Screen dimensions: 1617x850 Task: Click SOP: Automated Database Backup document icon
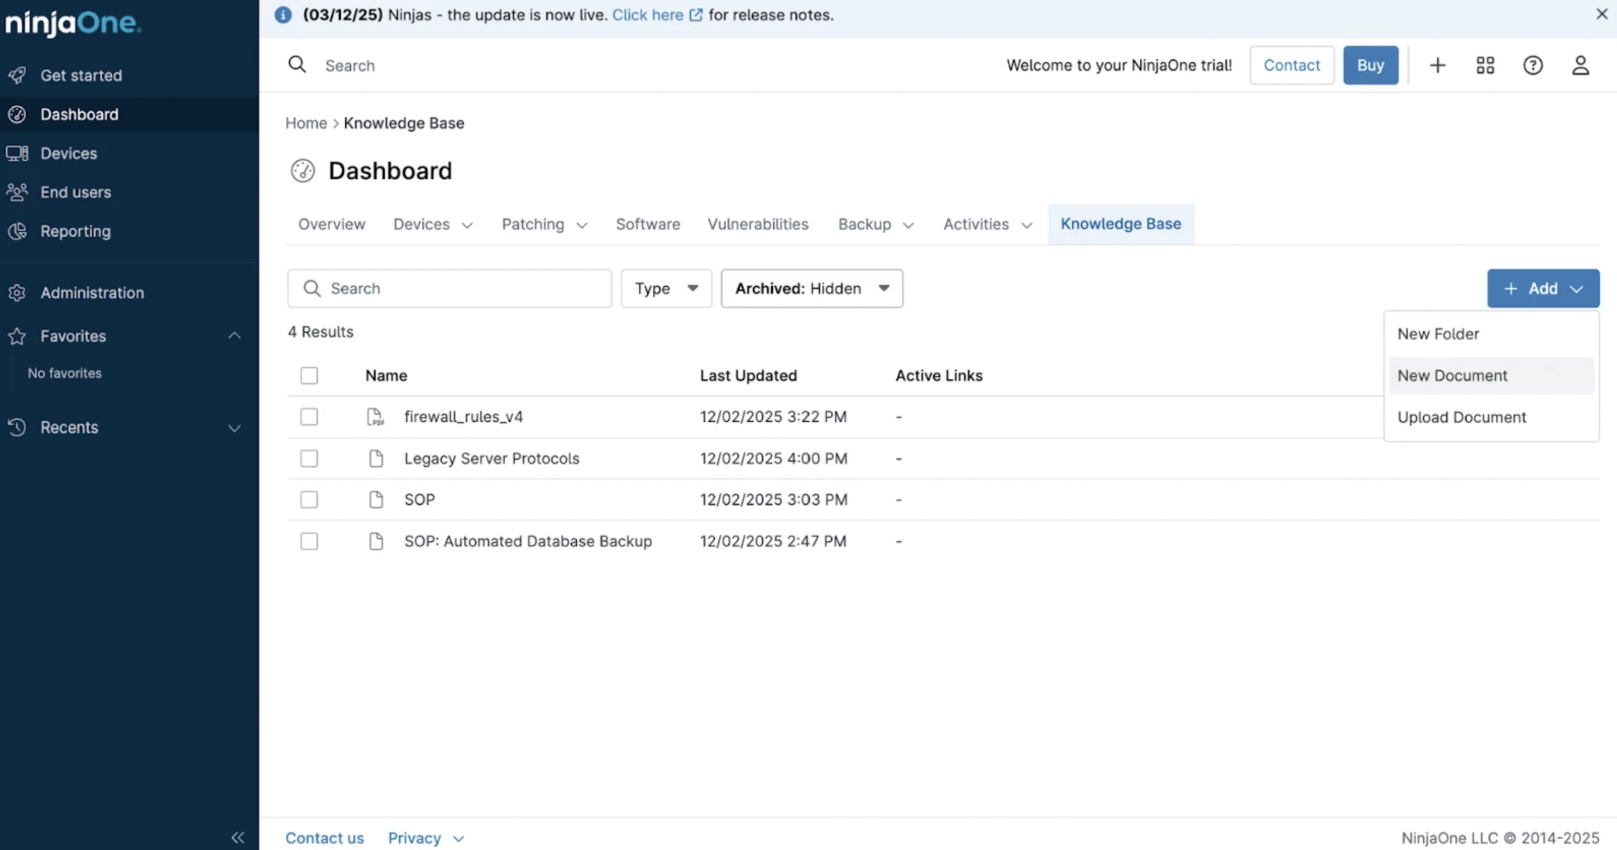point(376,541)
